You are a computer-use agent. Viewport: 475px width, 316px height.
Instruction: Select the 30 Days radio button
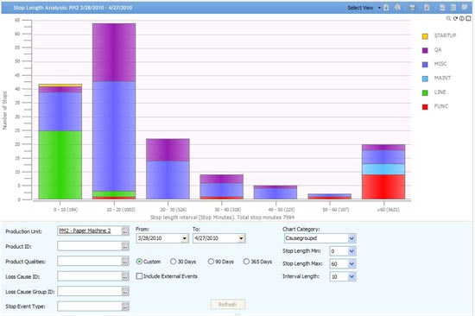[173, 262]
